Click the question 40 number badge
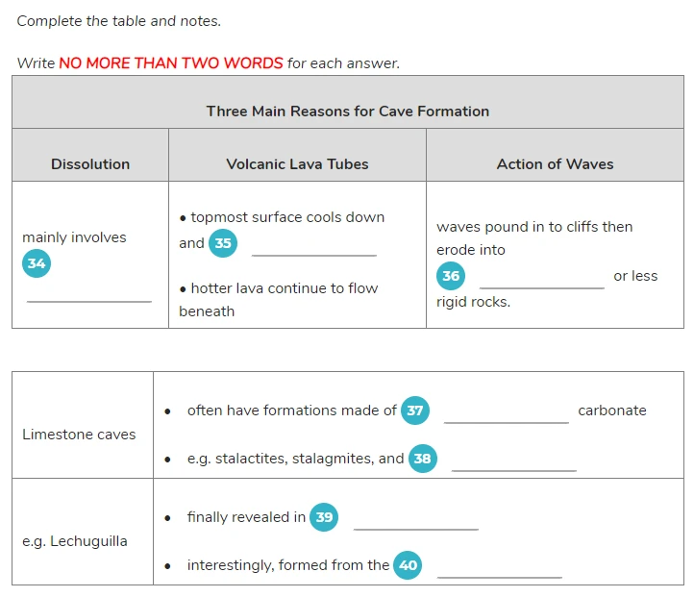Screen dimensions: 694x597 (x=408, y=565)
